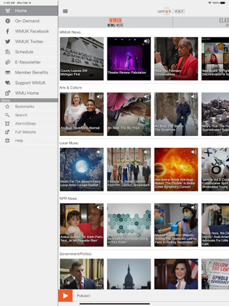Open Full Website link

[x=29, y=132]
